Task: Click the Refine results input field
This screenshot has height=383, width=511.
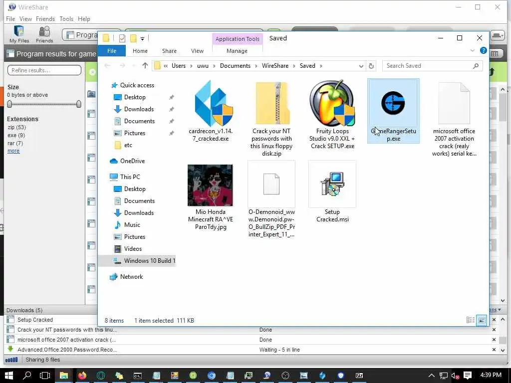Action: [44, 70]
